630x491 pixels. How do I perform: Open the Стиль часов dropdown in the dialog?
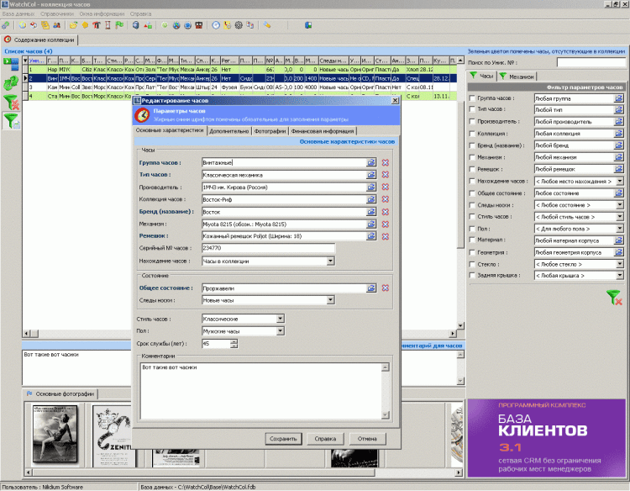click(281, 319)
